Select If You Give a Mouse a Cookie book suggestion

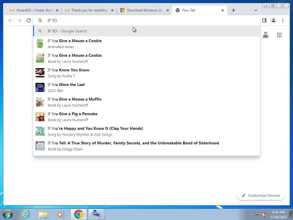click(x=146, y=58)
